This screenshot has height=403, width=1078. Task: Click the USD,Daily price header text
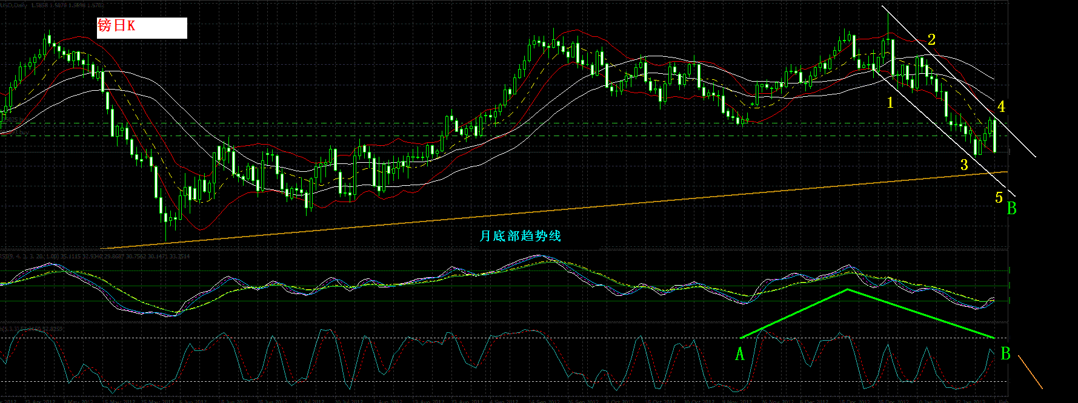[x=52, y=5]
